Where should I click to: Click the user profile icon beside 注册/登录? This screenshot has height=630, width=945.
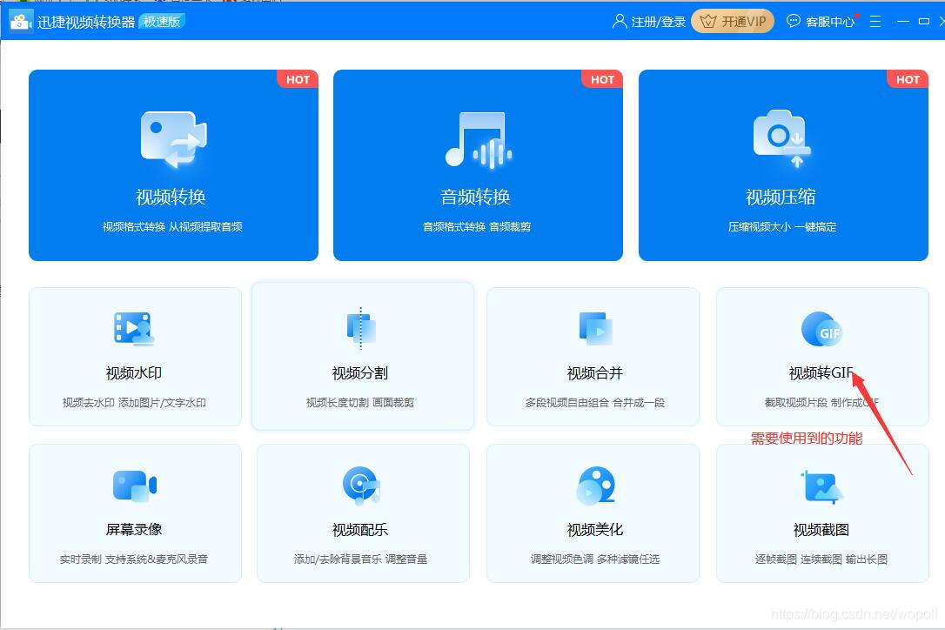click(619, 22)
